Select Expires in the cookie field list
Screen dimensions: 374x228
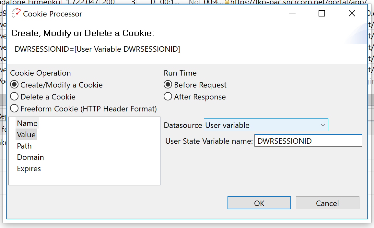click(29, 169)
